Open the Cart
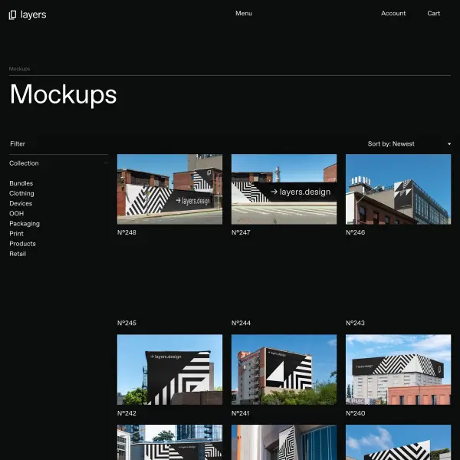Screen dimensions: 460x460 [433, 13]
